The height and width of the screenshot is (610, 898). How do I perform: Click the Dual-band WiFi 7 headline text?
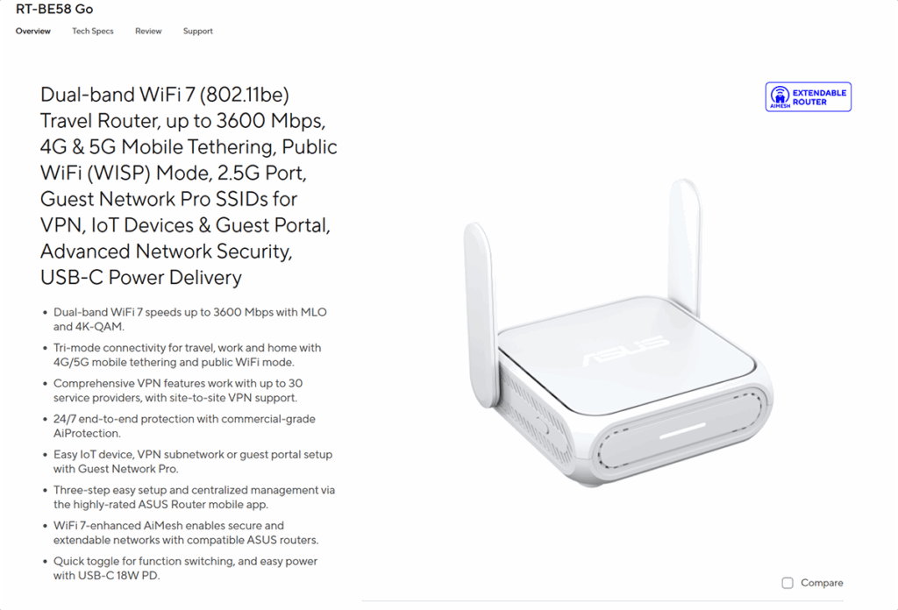point(189,186)
